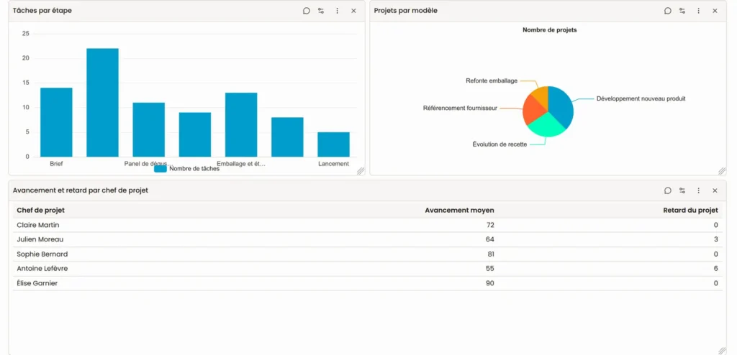Click the bar between Emballage and Lancement
Image resolution: width=737 pixels, height=355 pixels.
tap(287, 137)
